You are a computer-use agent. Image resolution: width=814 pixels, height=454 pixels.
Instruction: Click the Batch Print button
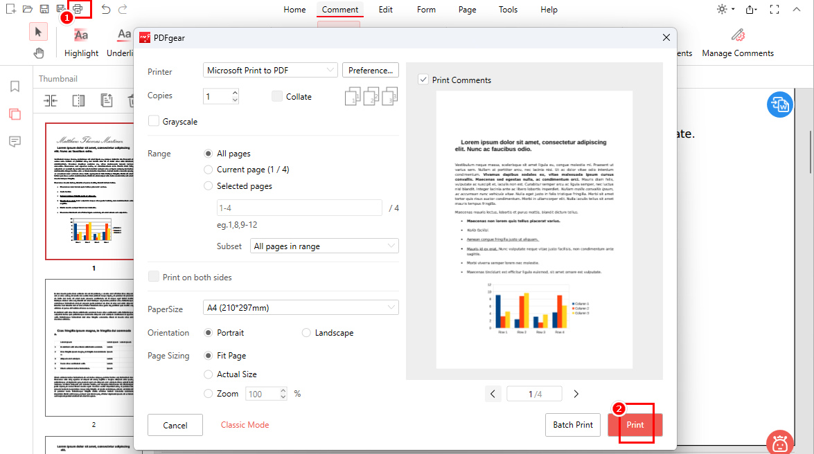tap(573, 425)
